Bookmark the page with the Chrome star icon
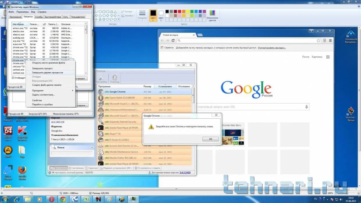Viewport: 361px width, 203px height. (x=318, y=41)
